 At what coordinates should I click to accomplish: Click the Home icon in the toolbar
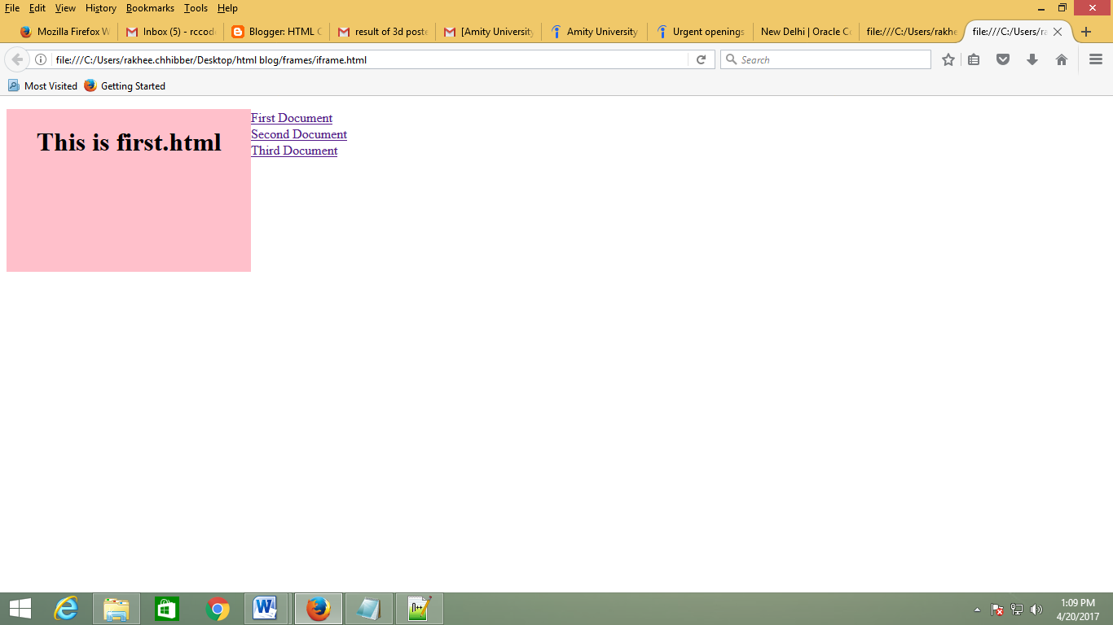coord(1061,59)
